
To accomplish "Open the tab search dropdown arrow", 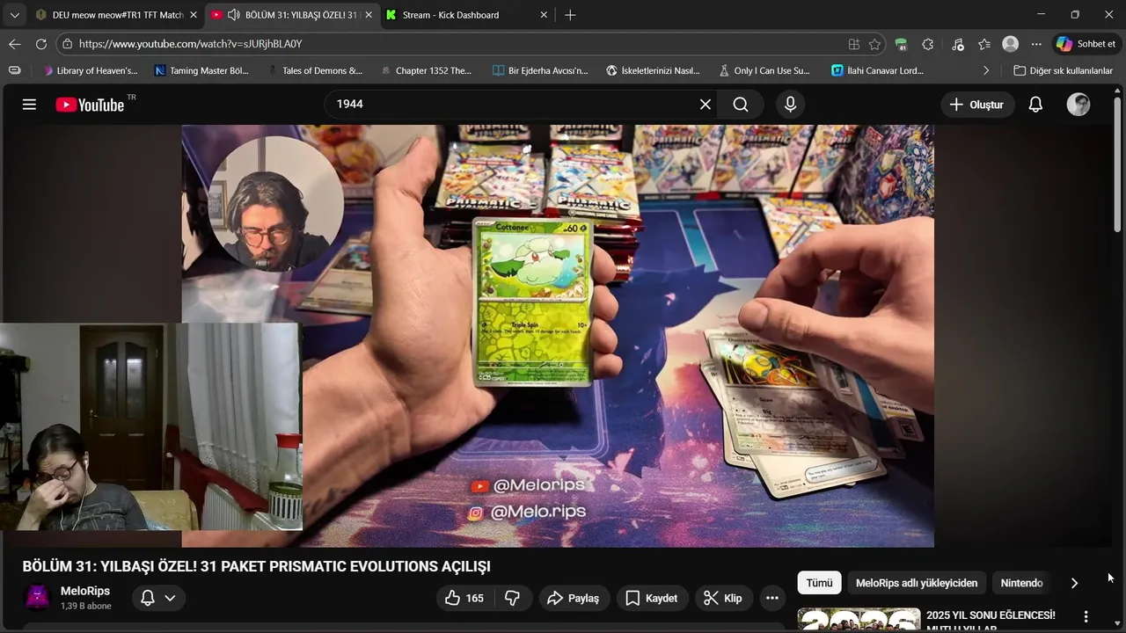I will point(14,15).
